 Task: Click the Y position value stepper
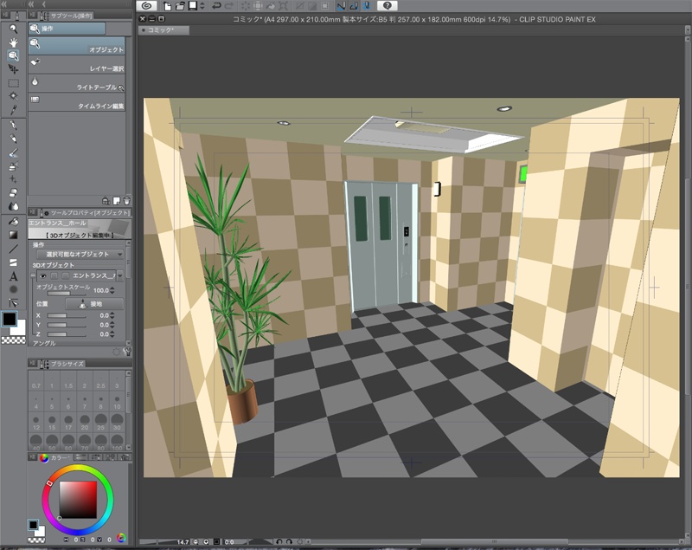pos(112,325)
